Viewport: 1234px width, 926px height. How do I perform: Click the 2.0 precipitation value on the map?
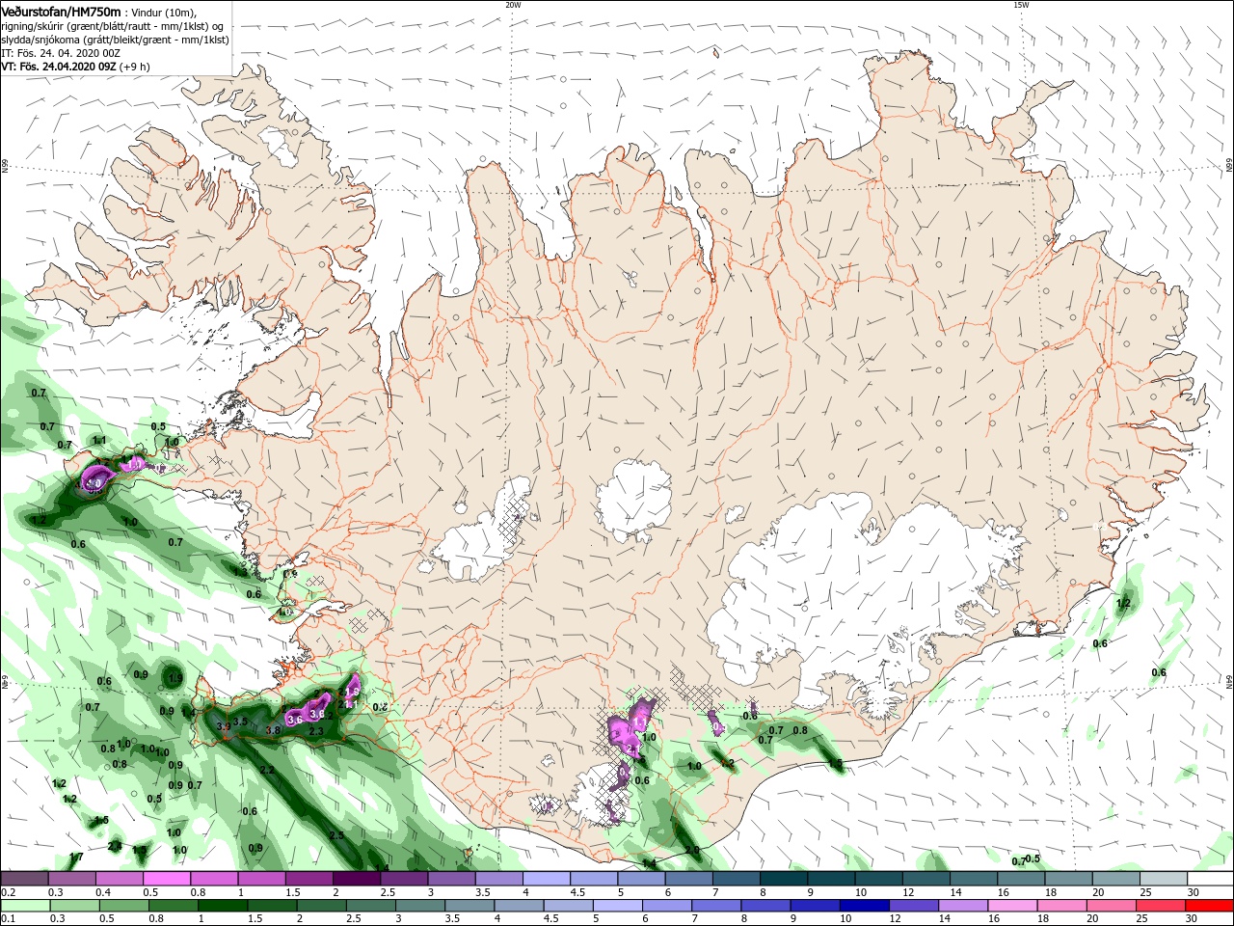pyautogui.click(x=692, y=851)
